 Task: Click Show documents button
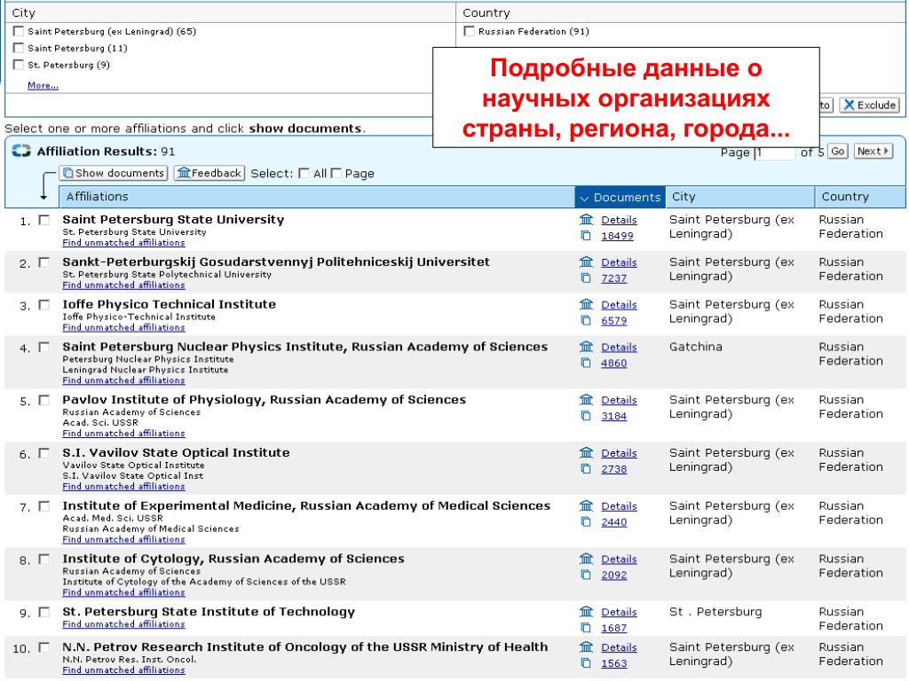pos(113,173)
